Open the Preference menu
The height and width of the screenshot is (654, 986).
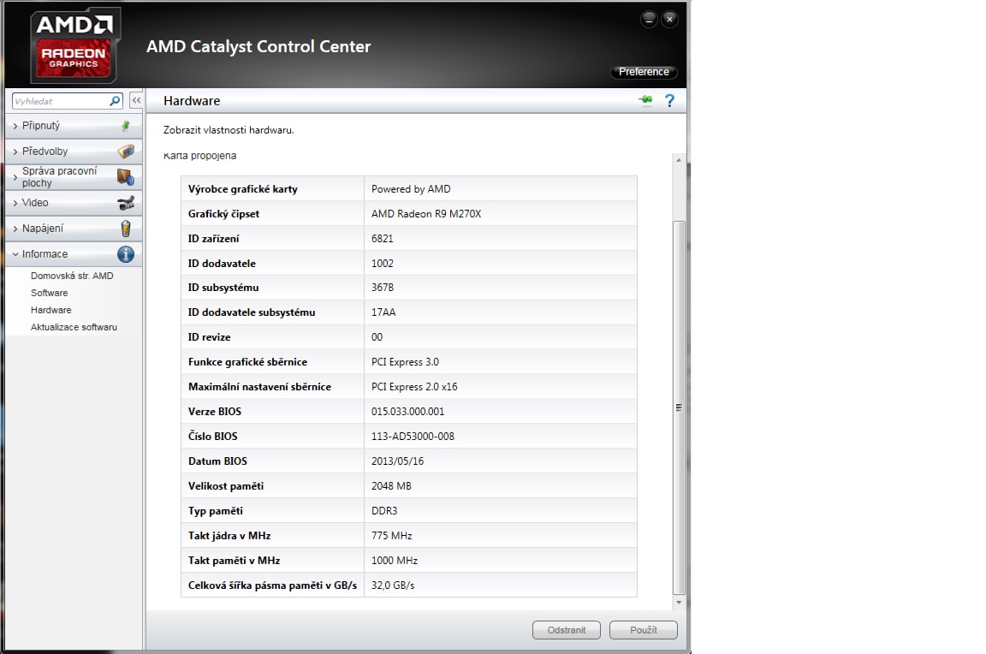coord(644,72)
